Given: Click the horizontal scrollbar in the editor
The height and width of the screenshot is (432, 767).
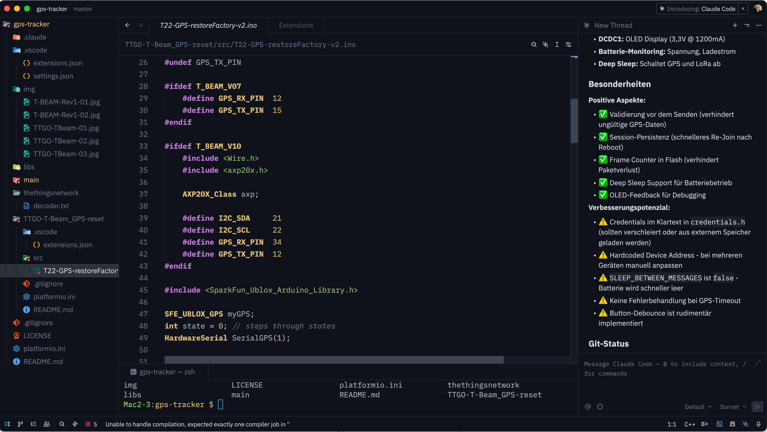Looking at the screenshot, I should click(x=334, y=360).
